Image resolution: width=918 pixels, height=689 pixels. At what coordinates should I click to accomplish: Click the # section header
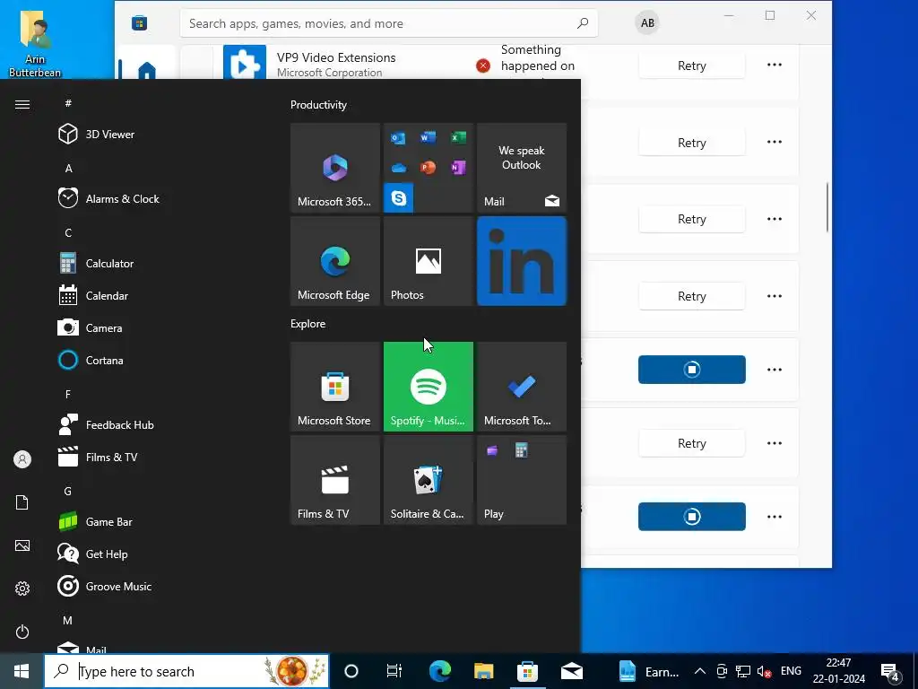pos(68,103)
